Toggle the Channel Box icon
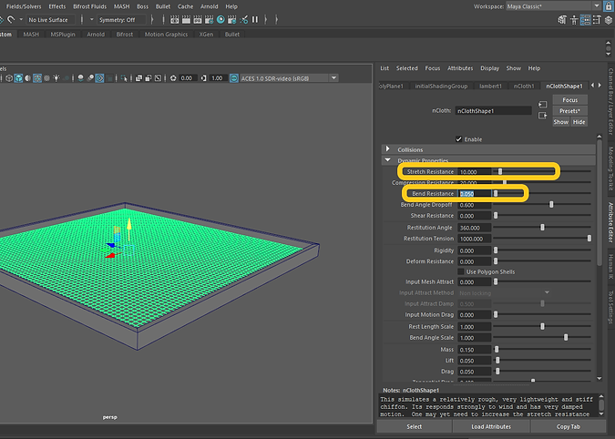615x439 pixels. [609, 20]
